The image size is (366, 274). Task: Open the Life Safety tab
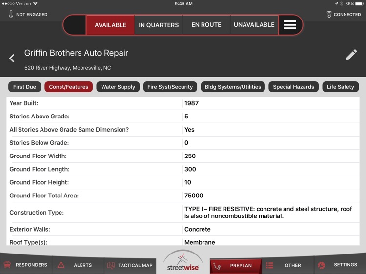pos(340,87)
